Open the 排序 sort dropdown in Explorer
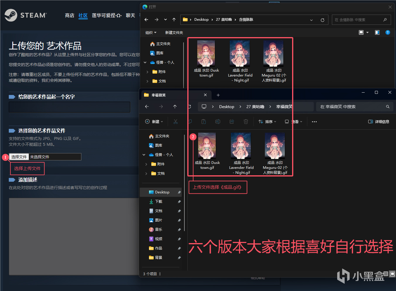Viewport: 396px width, 291px height. click(x=267, y=122)
